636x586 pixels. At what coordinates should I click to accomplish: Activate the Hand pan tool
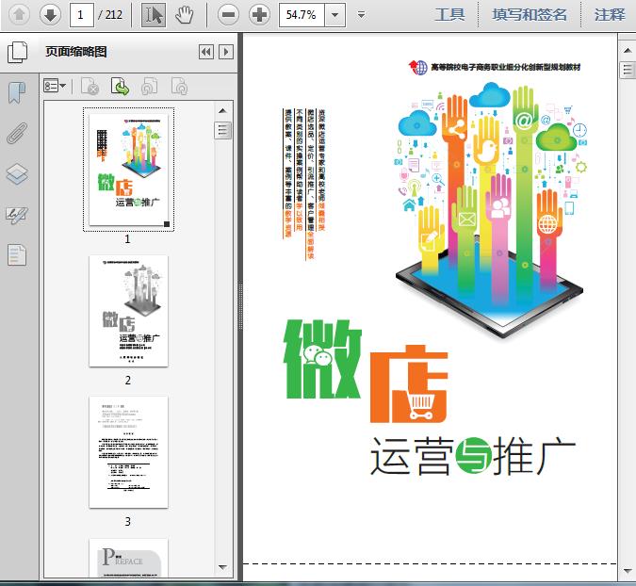[184, 15]
